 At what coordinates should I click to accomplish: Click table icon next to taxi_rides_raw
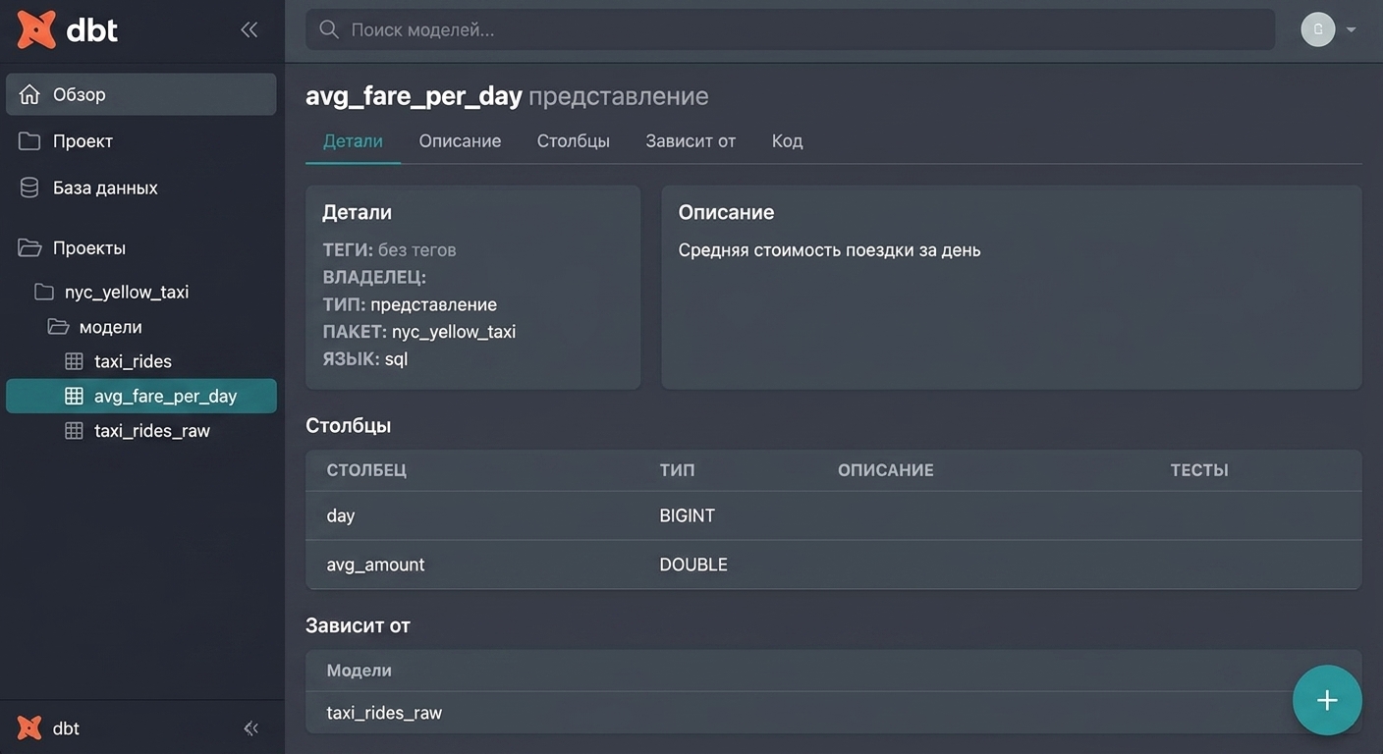(74, 430)
